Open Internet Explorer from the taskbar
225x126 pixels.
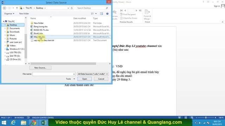[13, 122]
